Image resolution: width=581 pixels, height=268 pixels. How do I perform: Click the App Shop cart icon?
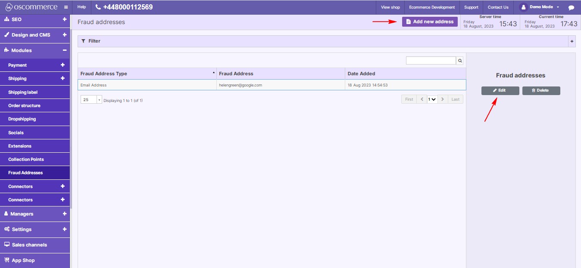[x=7, y=260]
